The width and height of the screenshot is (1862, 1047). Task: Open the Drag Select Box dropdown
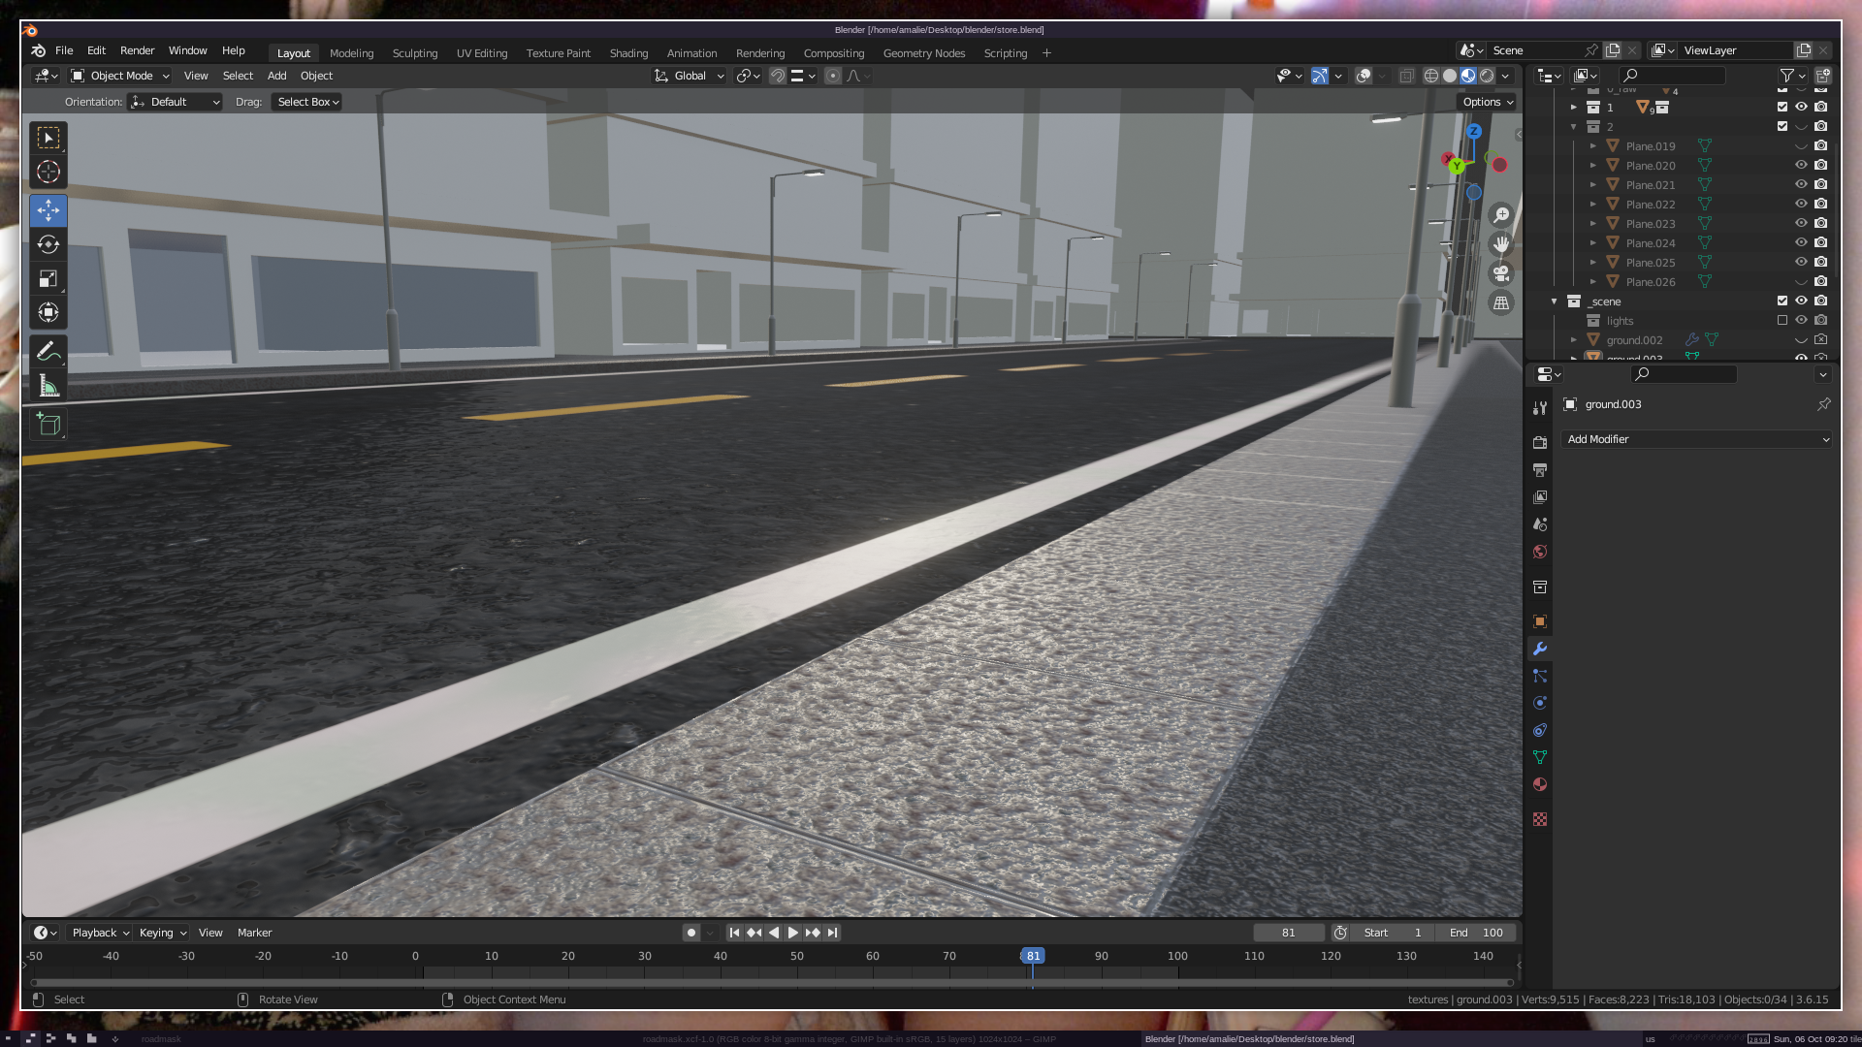[306, 102]
